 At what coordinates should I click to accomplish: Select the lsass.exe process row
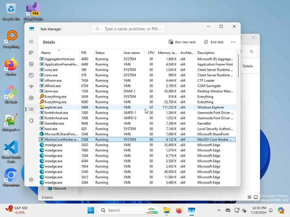[137, 129]
